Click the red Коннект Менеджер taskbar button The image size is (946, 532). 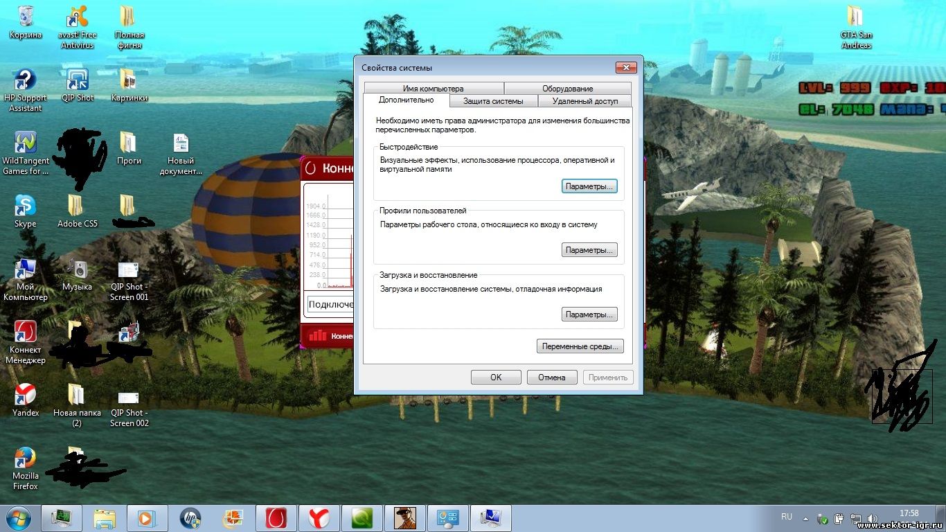click(x=276, y=518)
